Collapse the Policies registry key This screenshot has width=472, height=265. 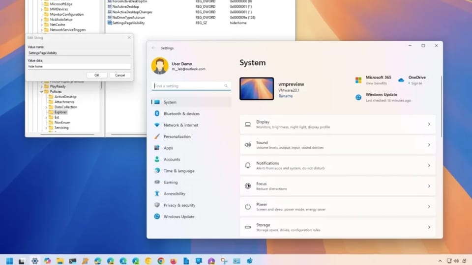pyautogui.click(x=41, y=91)
